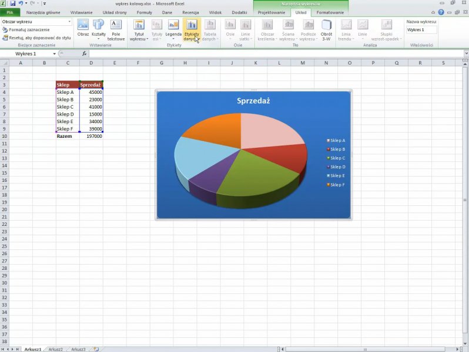
Task: Open the Kształty shapes gallery
Action: pos(99,29)
